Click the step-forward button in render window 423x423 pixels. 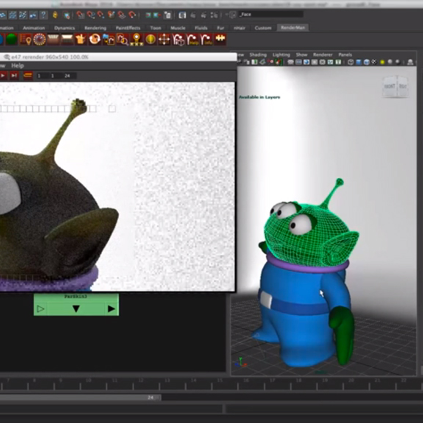[x=14, y=76]
